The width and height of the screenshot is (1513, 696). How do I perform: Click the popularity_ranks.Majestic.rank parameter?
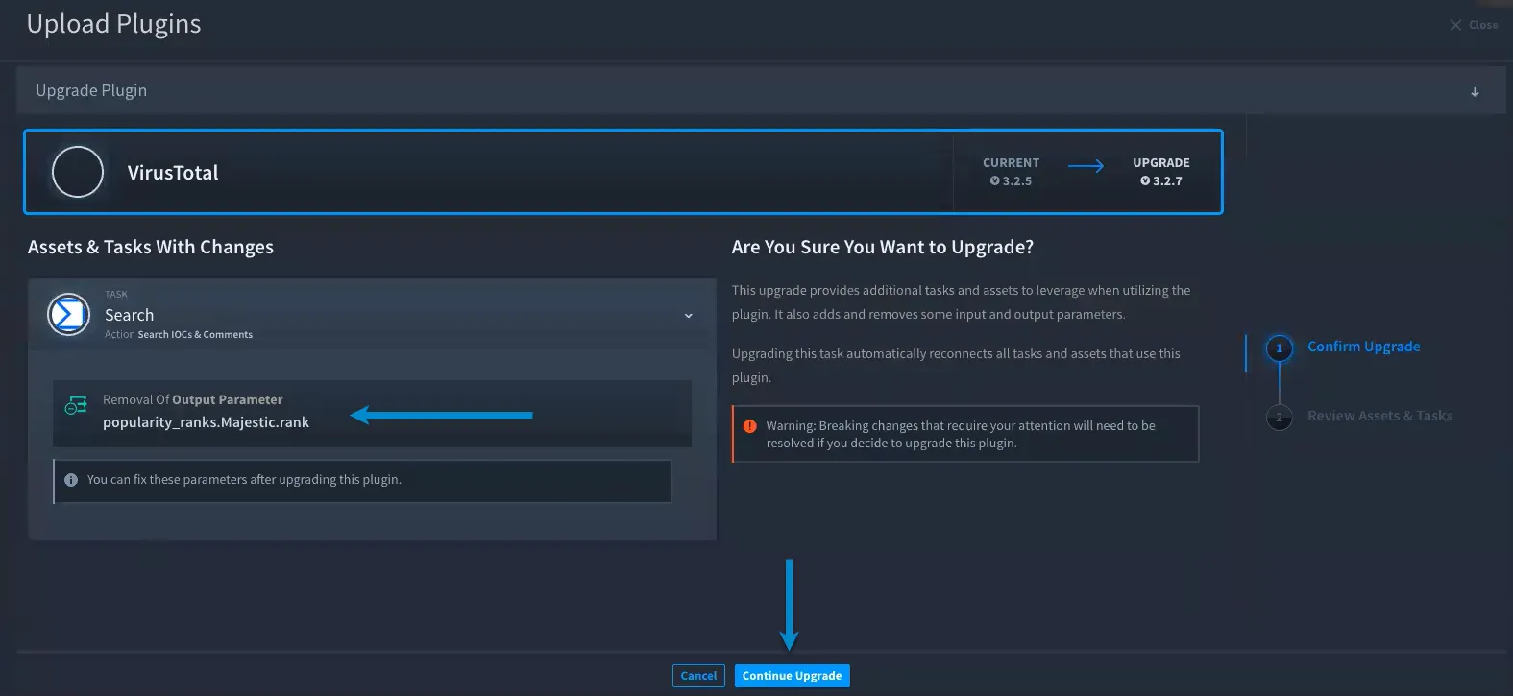(x=206, y=422)
